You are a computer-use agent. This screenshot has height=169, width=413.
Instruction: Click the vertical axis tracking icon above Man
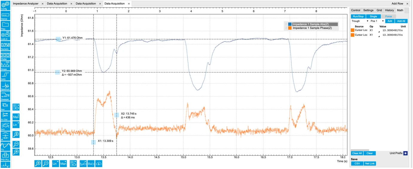(16, 107)
